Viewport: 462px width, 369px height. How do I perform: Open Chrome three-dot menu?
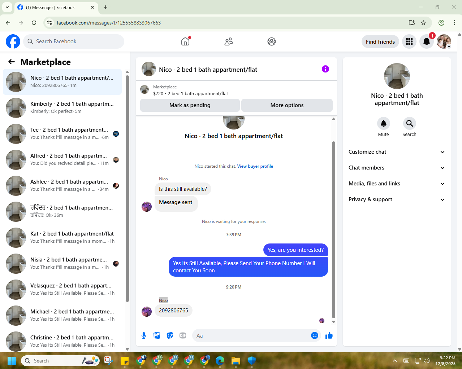pyautogui.click(x=454, y=23)
